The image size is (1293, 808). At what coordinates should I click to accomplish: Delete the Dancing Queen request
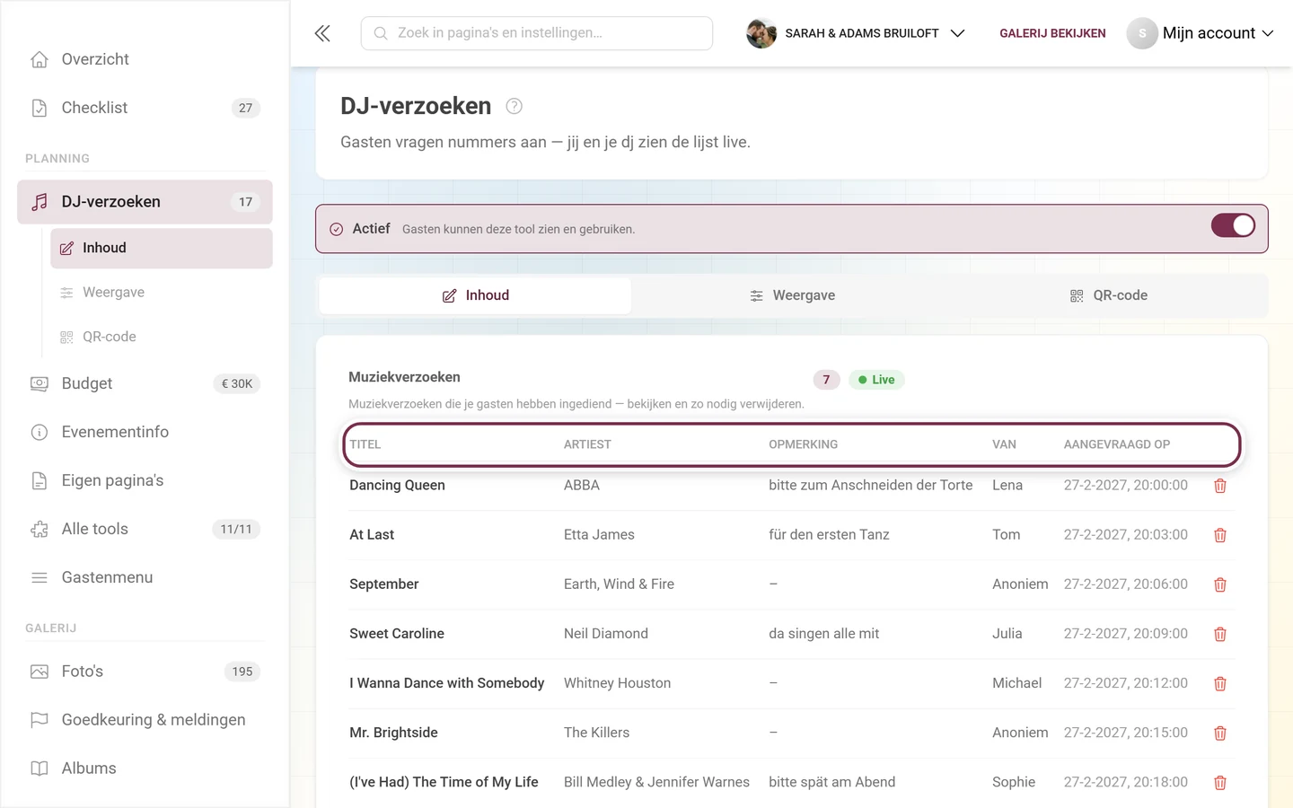pos(1220,486)
